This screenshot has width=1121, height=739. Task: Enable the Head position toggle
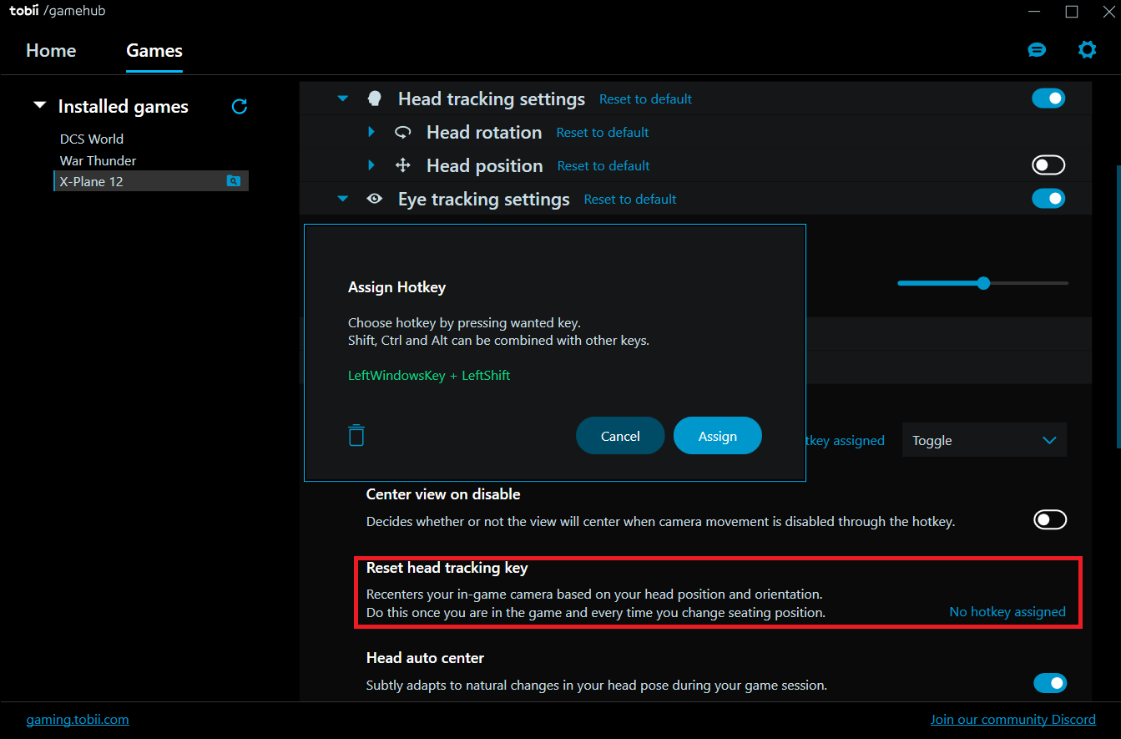[1048, 165]
